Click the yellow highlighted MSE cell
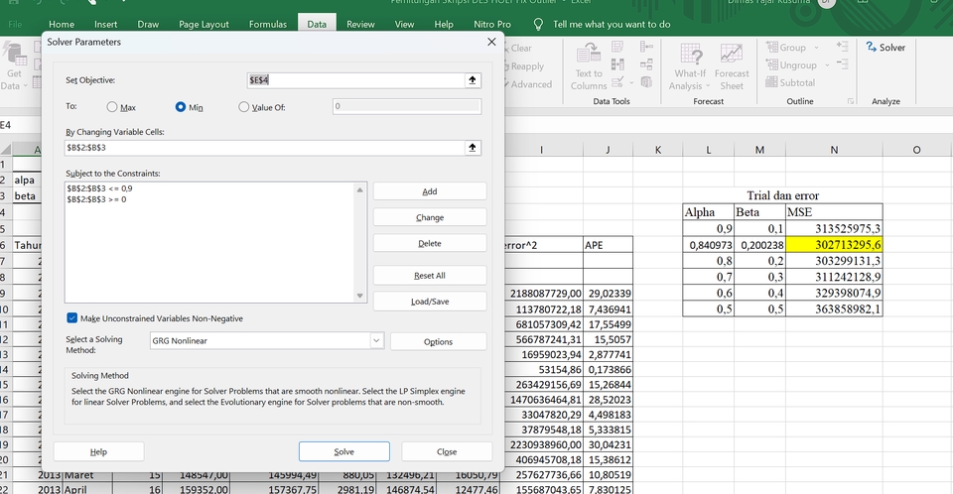This screenshot has width=953, height=494. (834, 244)
